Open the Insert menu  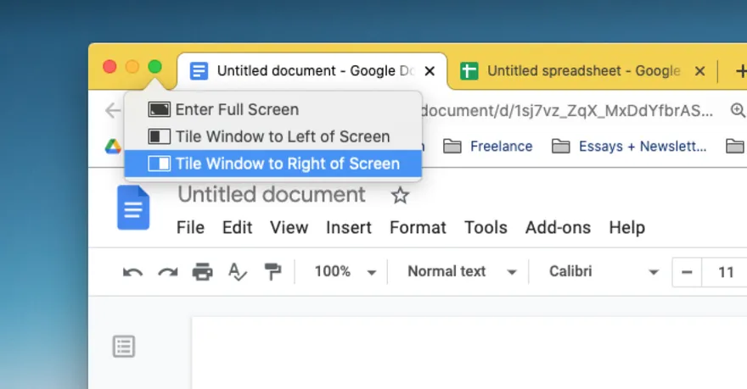(x=349, y=227)
